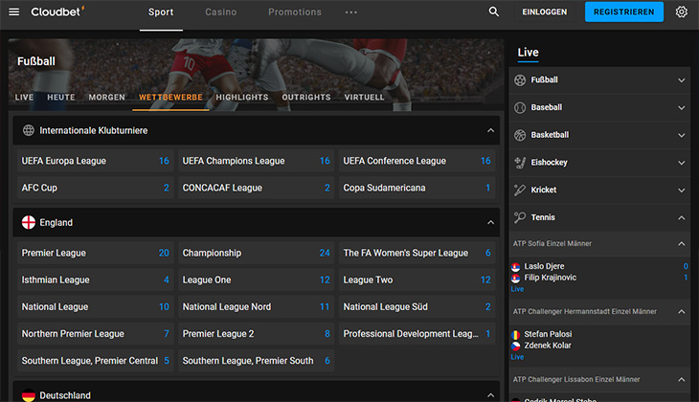Screen dimensions: 699x402
Task: Click Zdenek Kolar's flag icon
Action: [516, 346]
